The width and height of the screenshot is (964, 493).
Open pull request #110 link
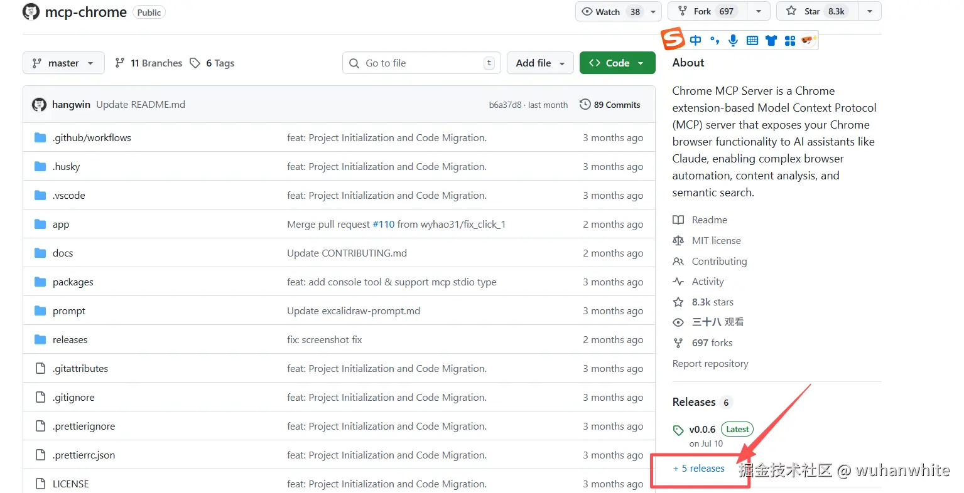pyautogui.click(x=383, y=224)
